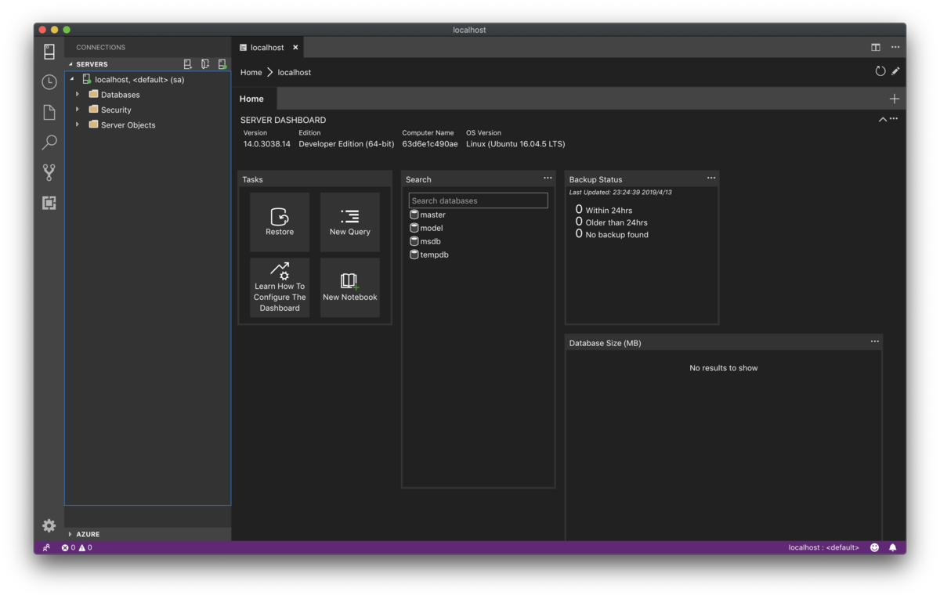Open the Manage gear icon
Screen dimensions: 940x599
tap(49, 525)
